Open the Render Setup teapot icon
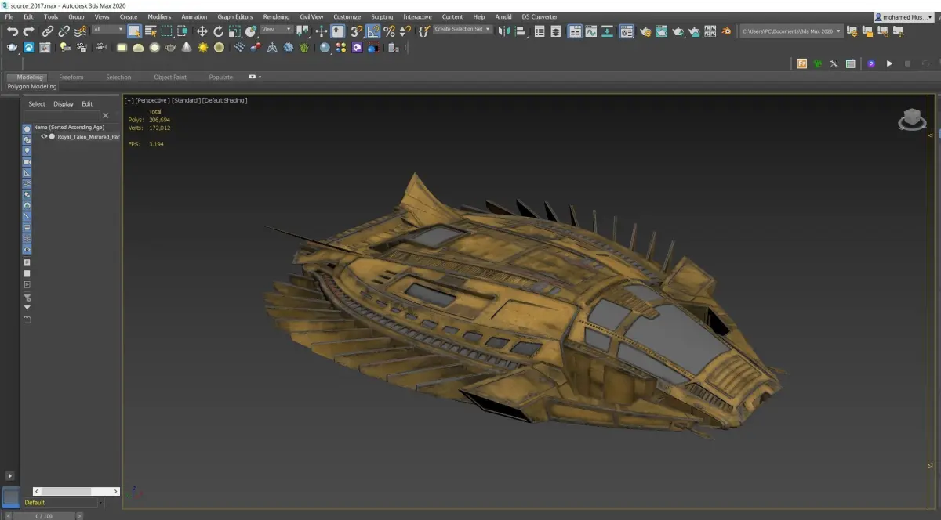Viewport: 941px width, 520px height. [645, 31]
